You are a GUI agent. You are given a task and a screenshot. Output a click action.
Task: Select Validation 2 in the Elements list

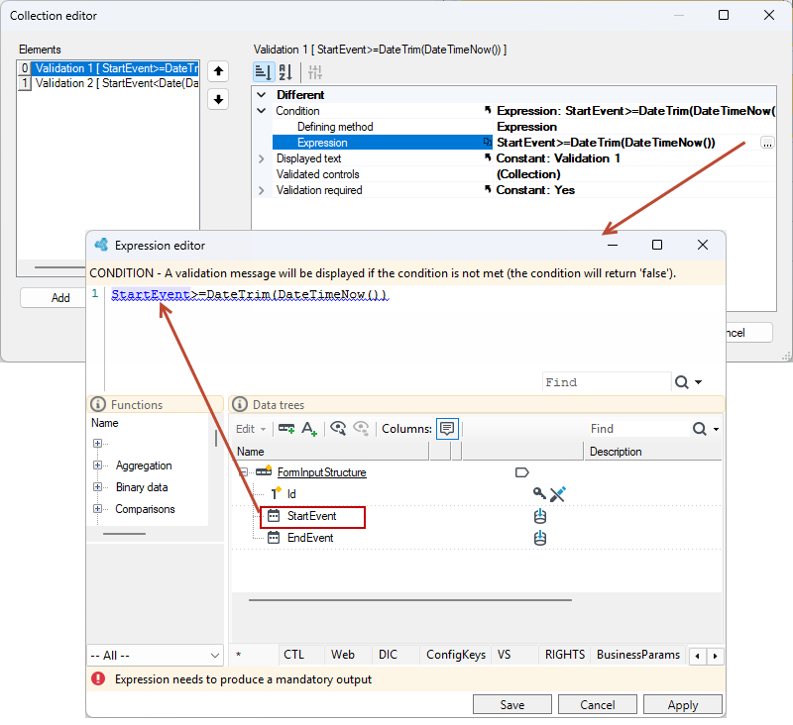click(x=108, y=83)
